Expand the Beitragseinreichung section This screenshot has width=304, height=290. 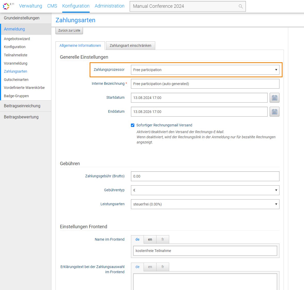pyautogui.click(x=22, y=106)
